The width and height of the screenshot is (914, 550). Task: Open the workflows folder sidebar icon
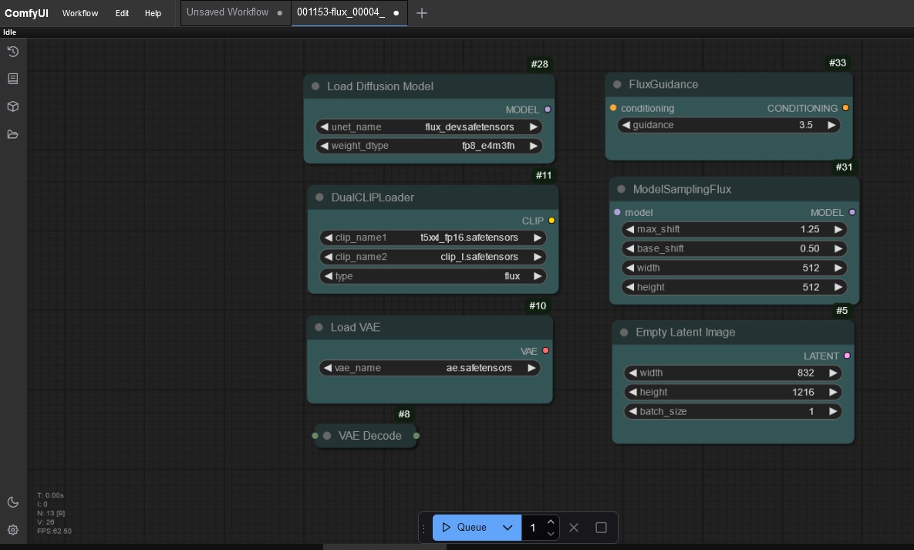(13, 134)
